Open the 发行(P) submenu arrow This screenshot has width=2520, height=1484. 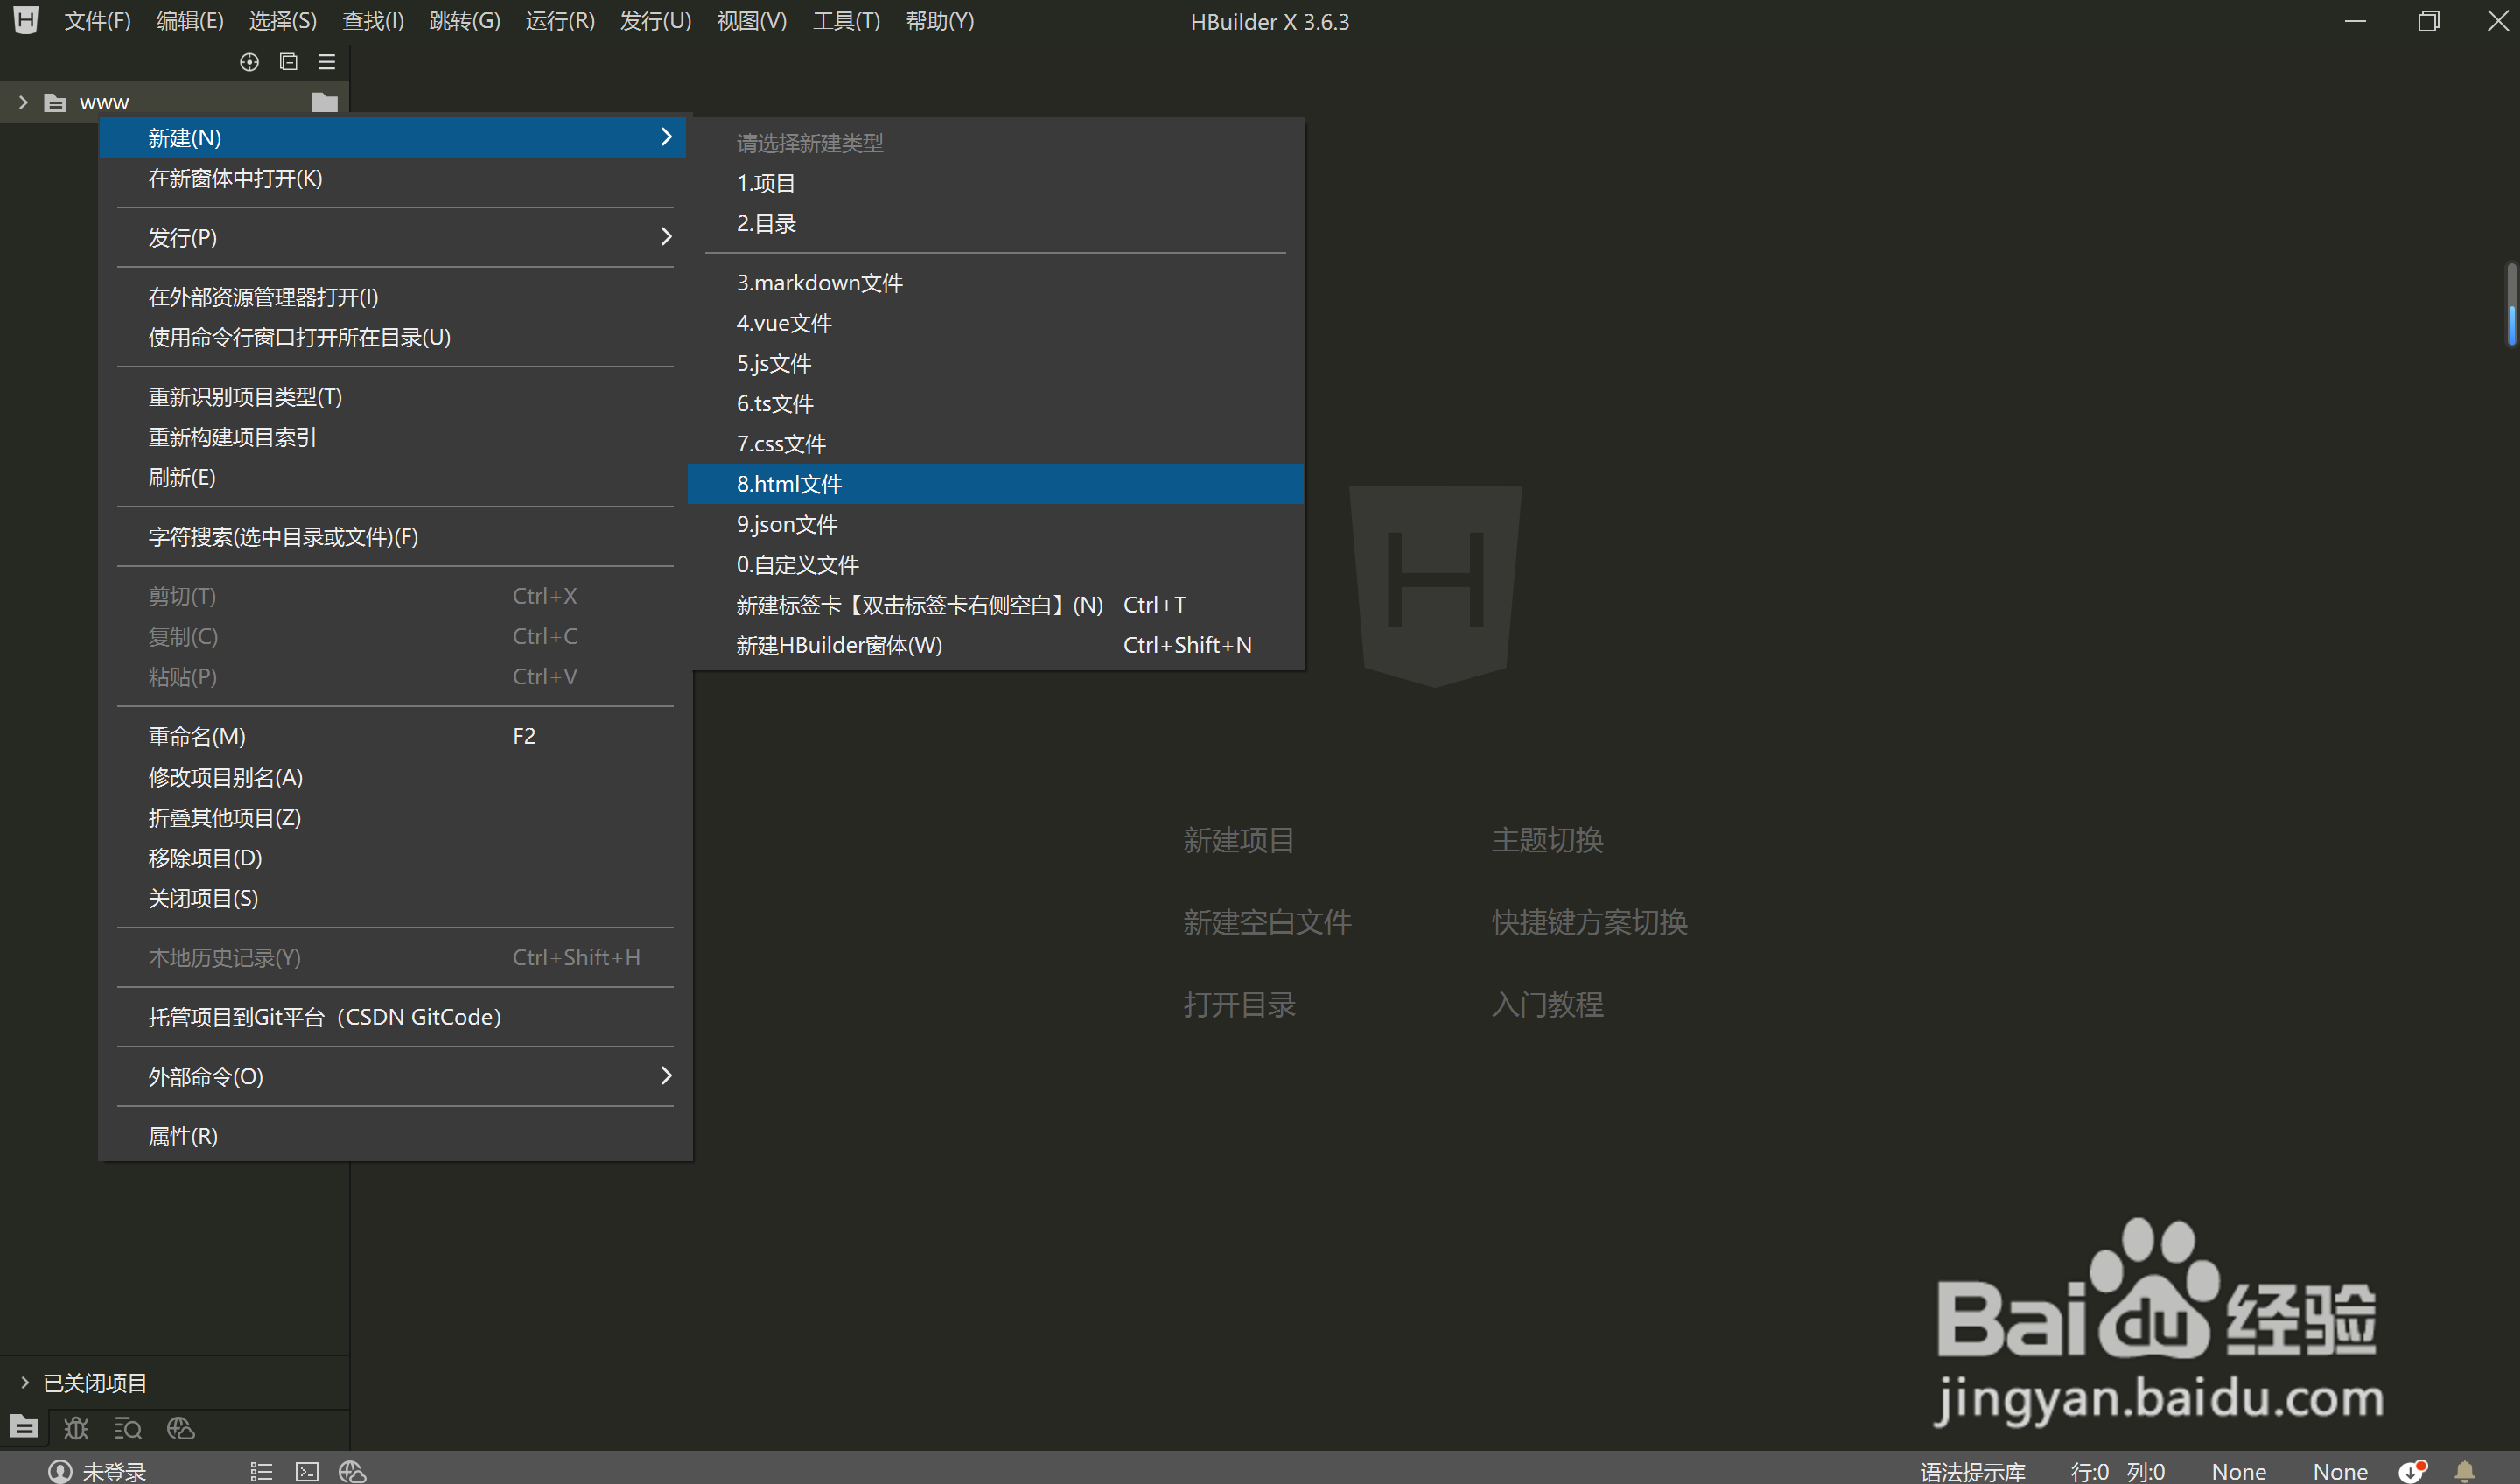pyautogui.click(x=666, y=237)
